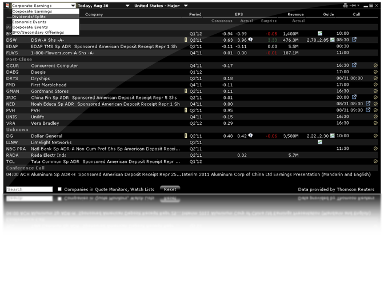Click the unconfirmed status icon for DRYS
This screenshot has height=286, width=384.
(x=375, y=78)
